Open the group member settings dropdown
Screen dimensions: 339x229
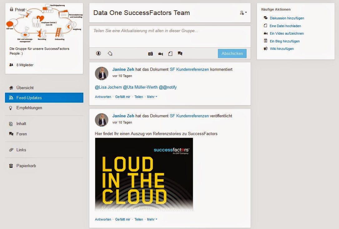point(243,13)
